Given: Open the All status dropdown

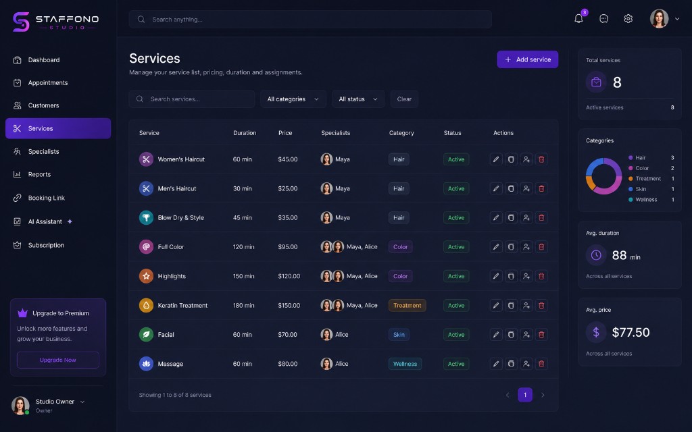Looking at the screenshot, I should point(358,99).
